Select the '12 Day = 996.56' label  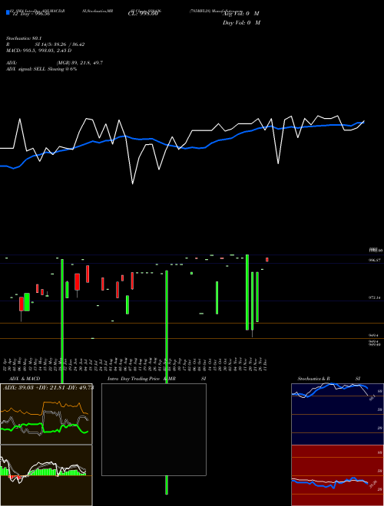click(x=30, y=14)
